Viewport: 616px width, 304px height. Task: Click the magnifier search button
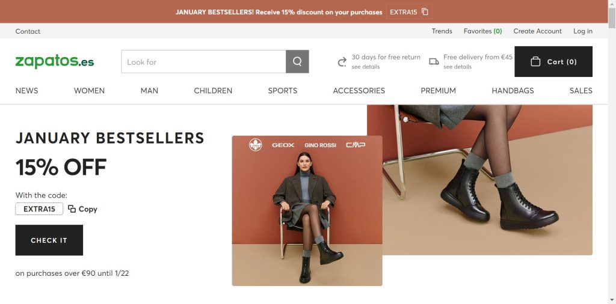[297, 62]
